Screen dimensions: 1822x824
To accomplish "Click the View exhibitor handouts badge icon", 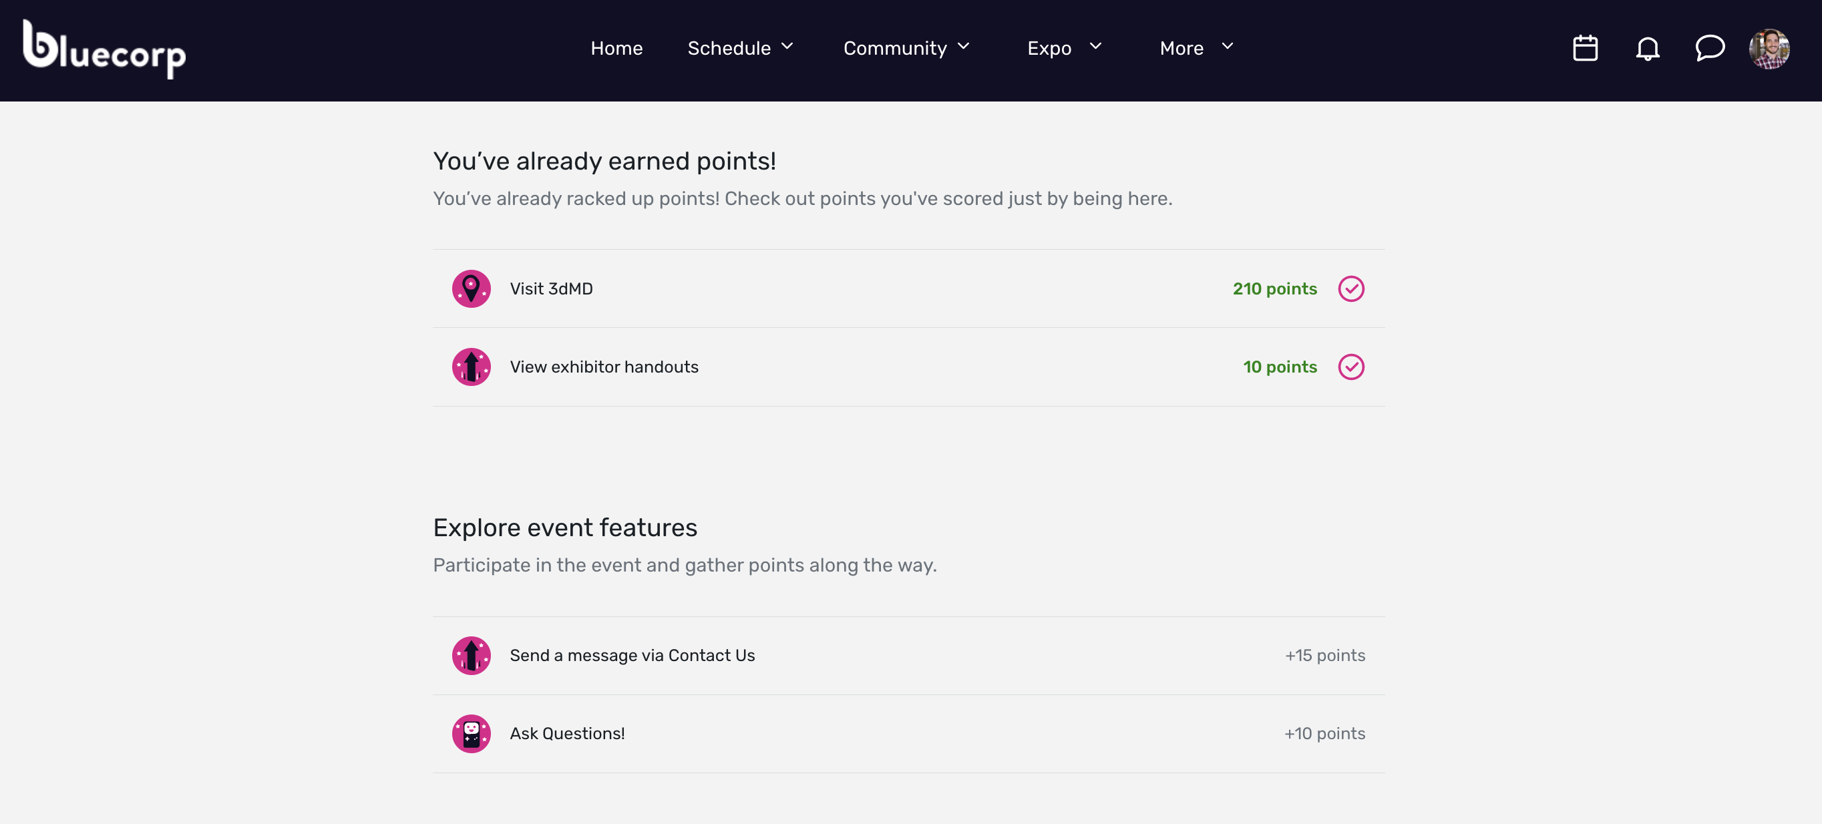I will click(x=471, y=367).
